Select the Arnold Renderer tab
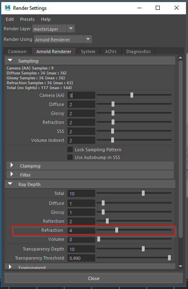The height and width of the screenshot is (289, 188). tap(54, 52)
